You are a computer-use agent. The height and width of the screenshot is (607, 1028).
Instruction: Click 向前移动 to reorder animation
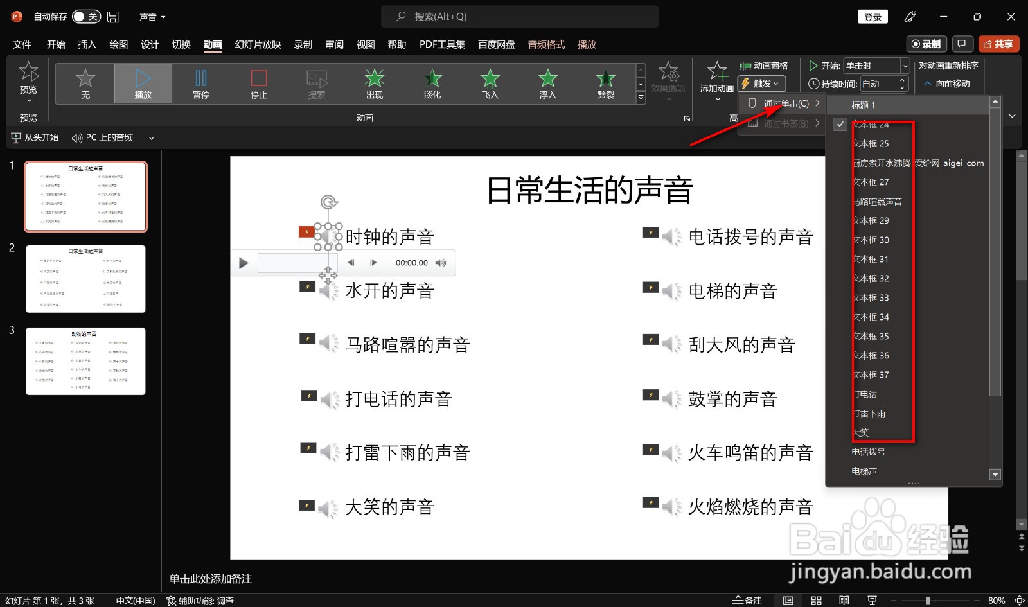[x=948, y=83]
